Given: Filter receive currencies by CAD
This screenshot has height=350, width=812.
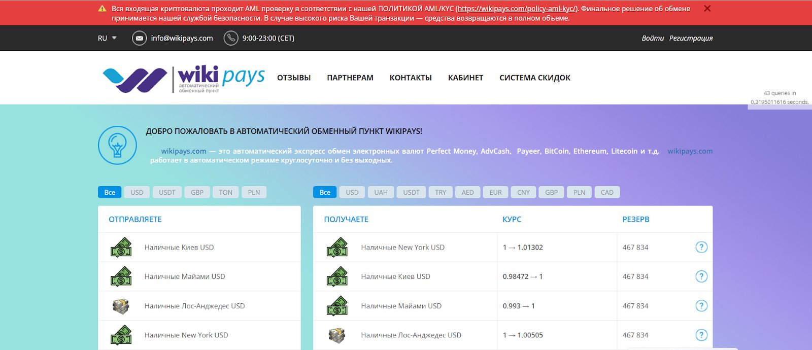Looking at the screenshot, I should point(607,192).
